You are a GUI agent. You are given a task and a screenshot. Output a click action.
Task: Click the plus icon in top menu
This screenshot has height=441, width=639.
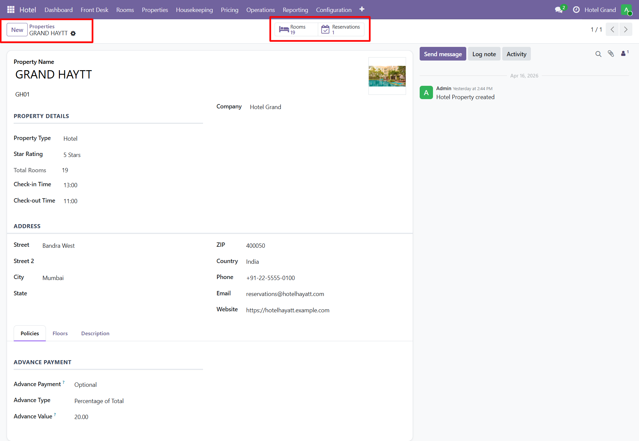(362, 9)
